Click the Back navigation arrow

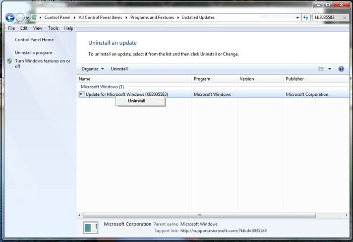click(x=10, y=18)
